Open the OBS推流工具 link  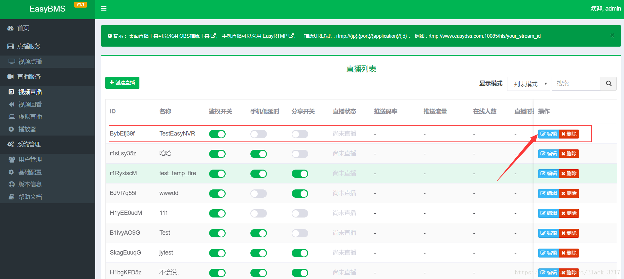[x=197, y=36]
